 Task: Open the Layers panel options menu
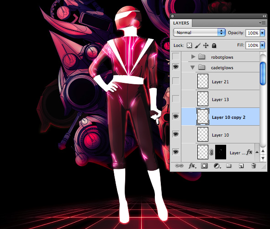point(262,23)
